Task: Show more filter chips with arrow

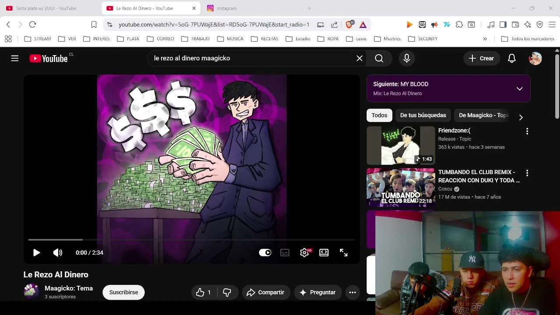Action: pyautogui.click(x=521, y=117)
